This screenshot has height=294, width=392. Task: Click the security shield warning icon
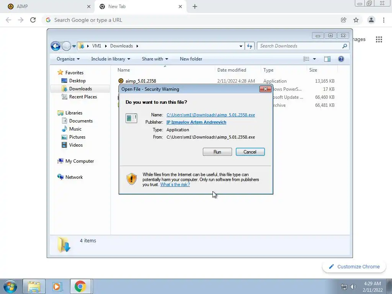(132, 179)
